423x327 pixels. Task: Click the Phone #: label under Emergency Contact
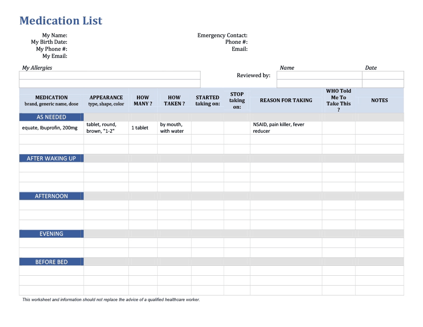point(236,42)
